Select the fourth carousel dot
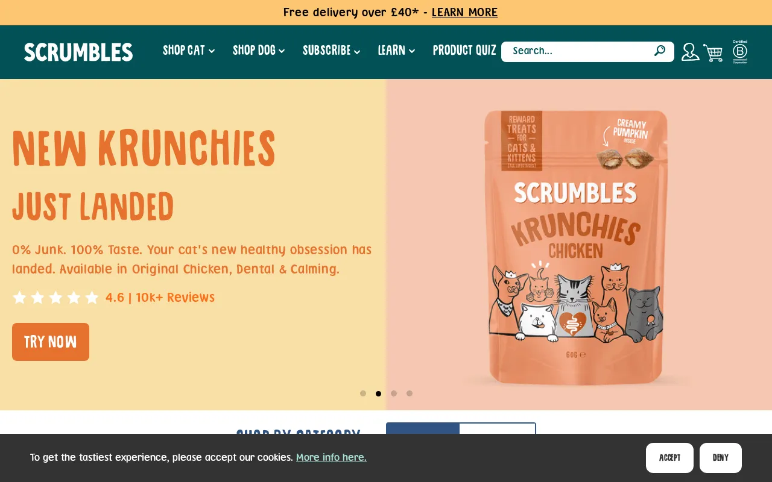The height and width of the screenshot is (482, 772). (410, 393)
